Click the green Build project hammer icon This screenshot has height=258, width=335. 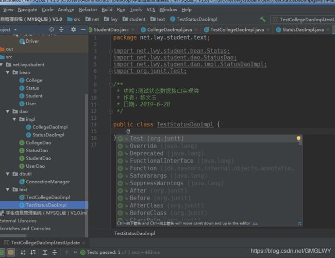pyautogui.click(x=263, y=20)
